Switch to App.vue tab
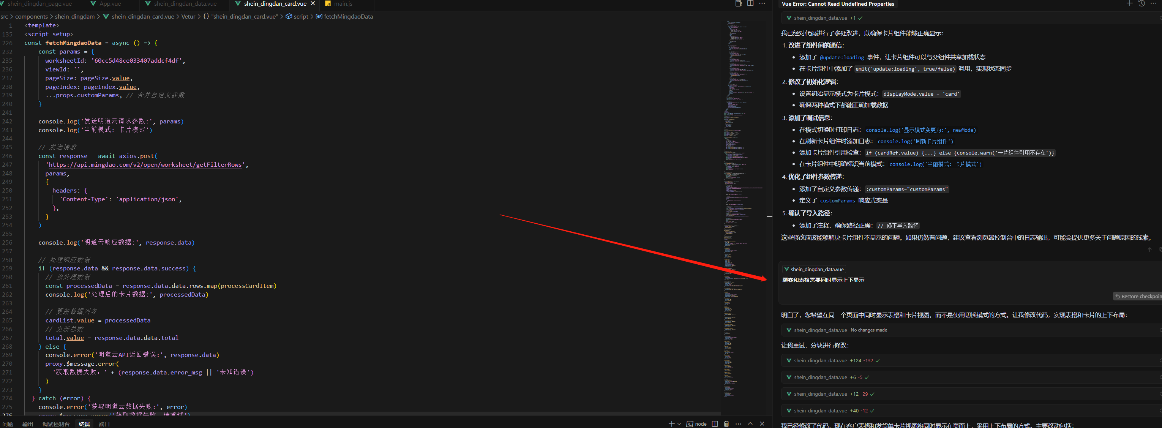The image size is (1162, 428). [110, 4]
